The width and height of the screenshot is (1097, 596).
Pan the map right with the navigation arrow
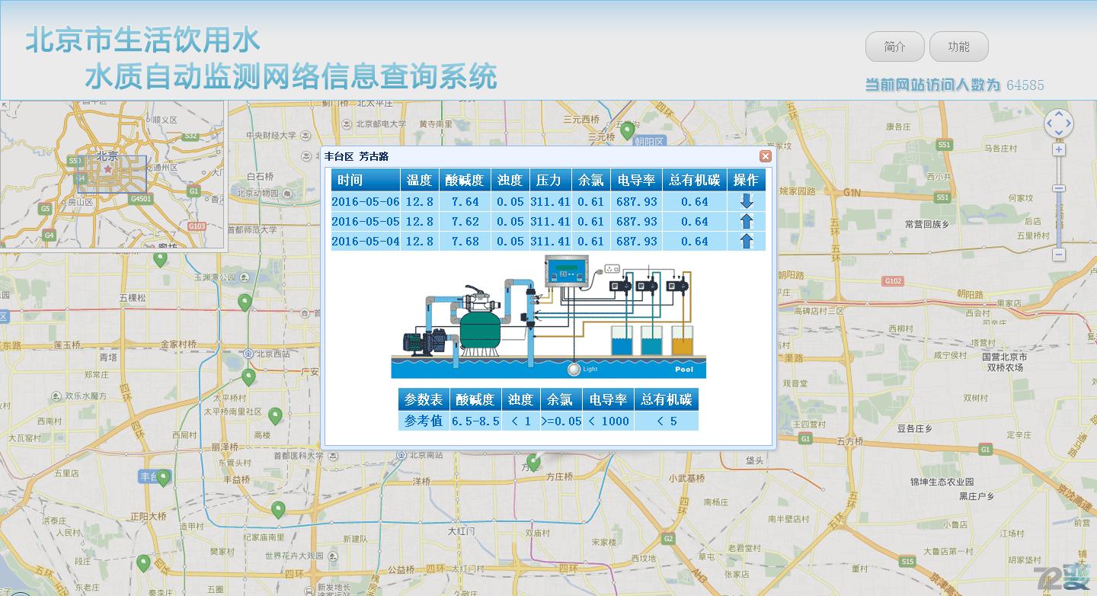[x=1069, y=123]
